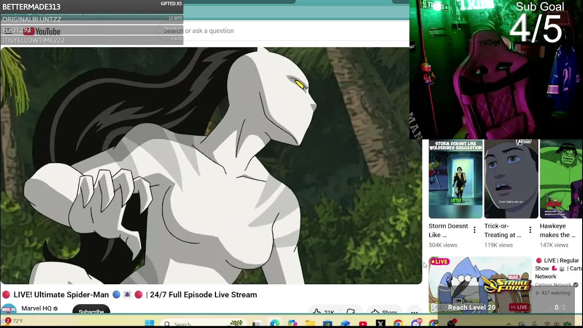583x328 pixels.
Task: Click '147K views' under the Hawkeye short
Action: (x=554, y=245)
